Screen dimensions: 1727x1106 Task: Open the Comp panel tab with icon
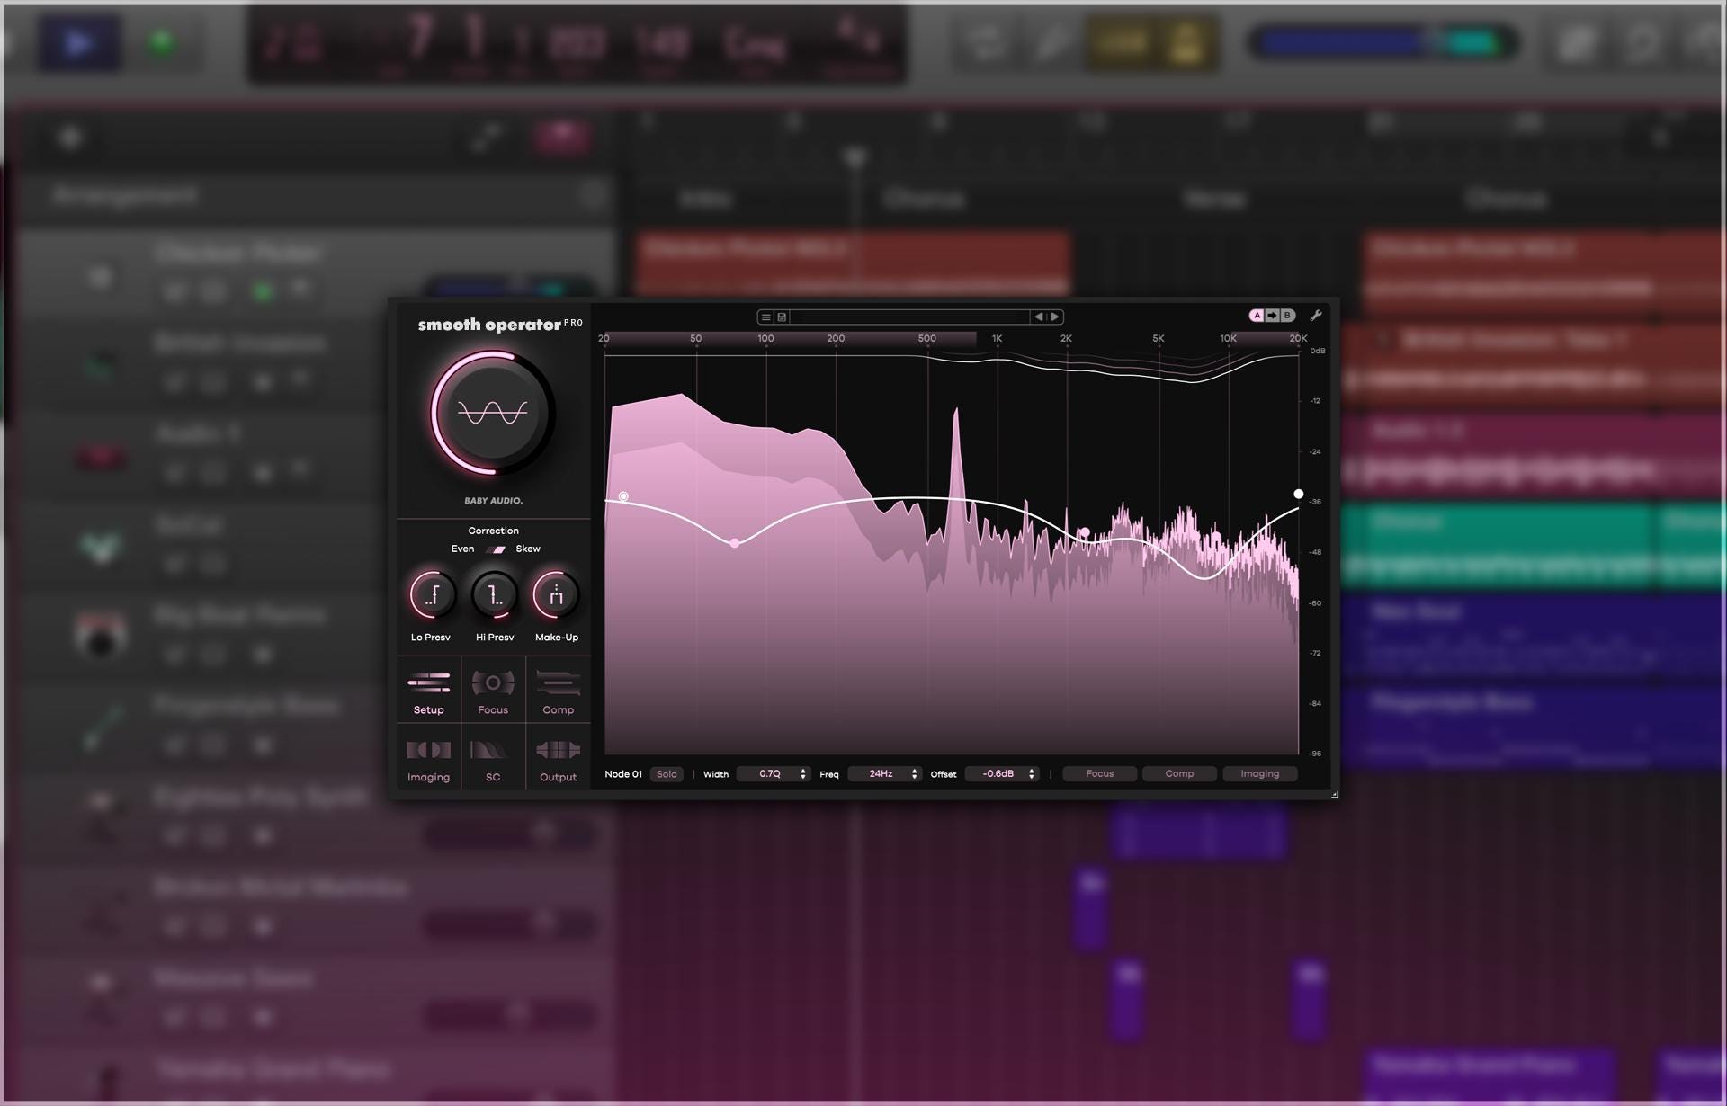(x=558, y=691)
